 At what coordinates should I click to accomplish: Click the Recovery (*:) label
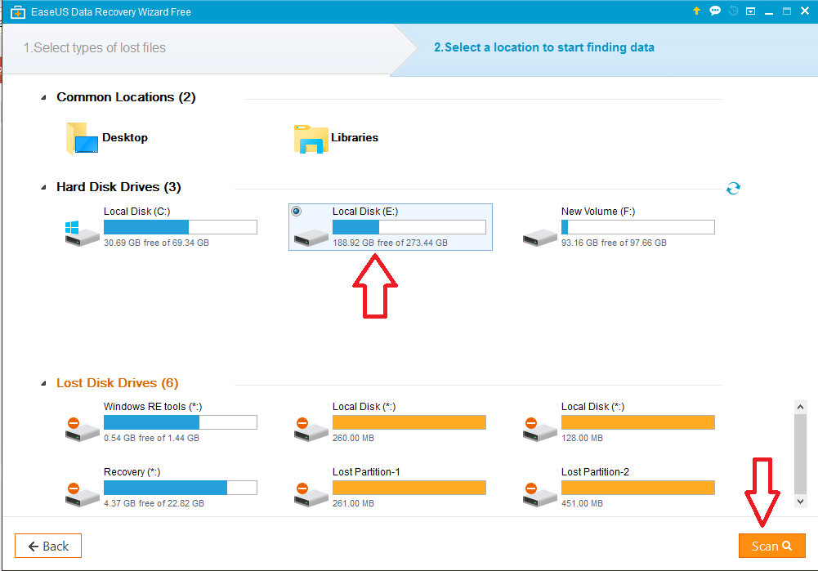tap(132, 472)
